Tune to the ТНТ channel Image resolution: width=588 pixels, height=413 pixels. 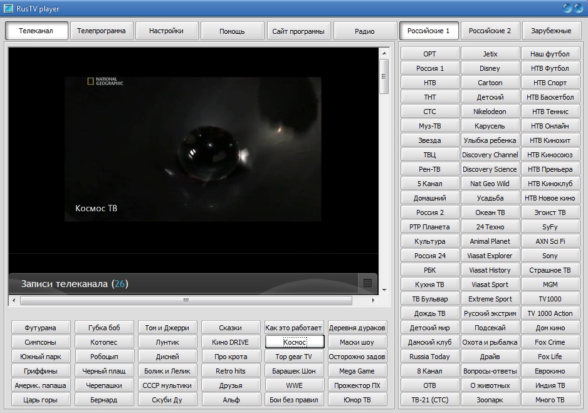click(430, 97)
